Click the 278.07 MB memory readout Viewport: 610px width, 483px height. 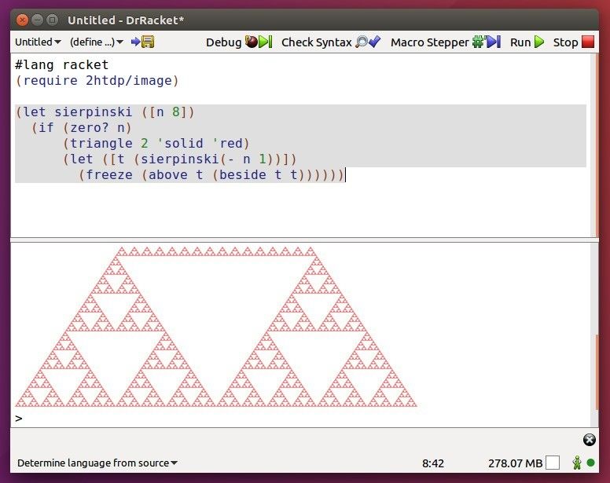pyautogui.click(x=515, y=463)
